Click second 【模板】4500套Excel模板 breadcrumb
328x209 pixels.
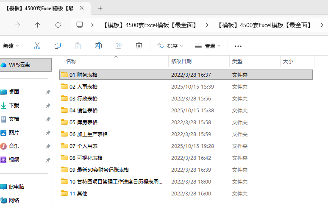[264, 25]
